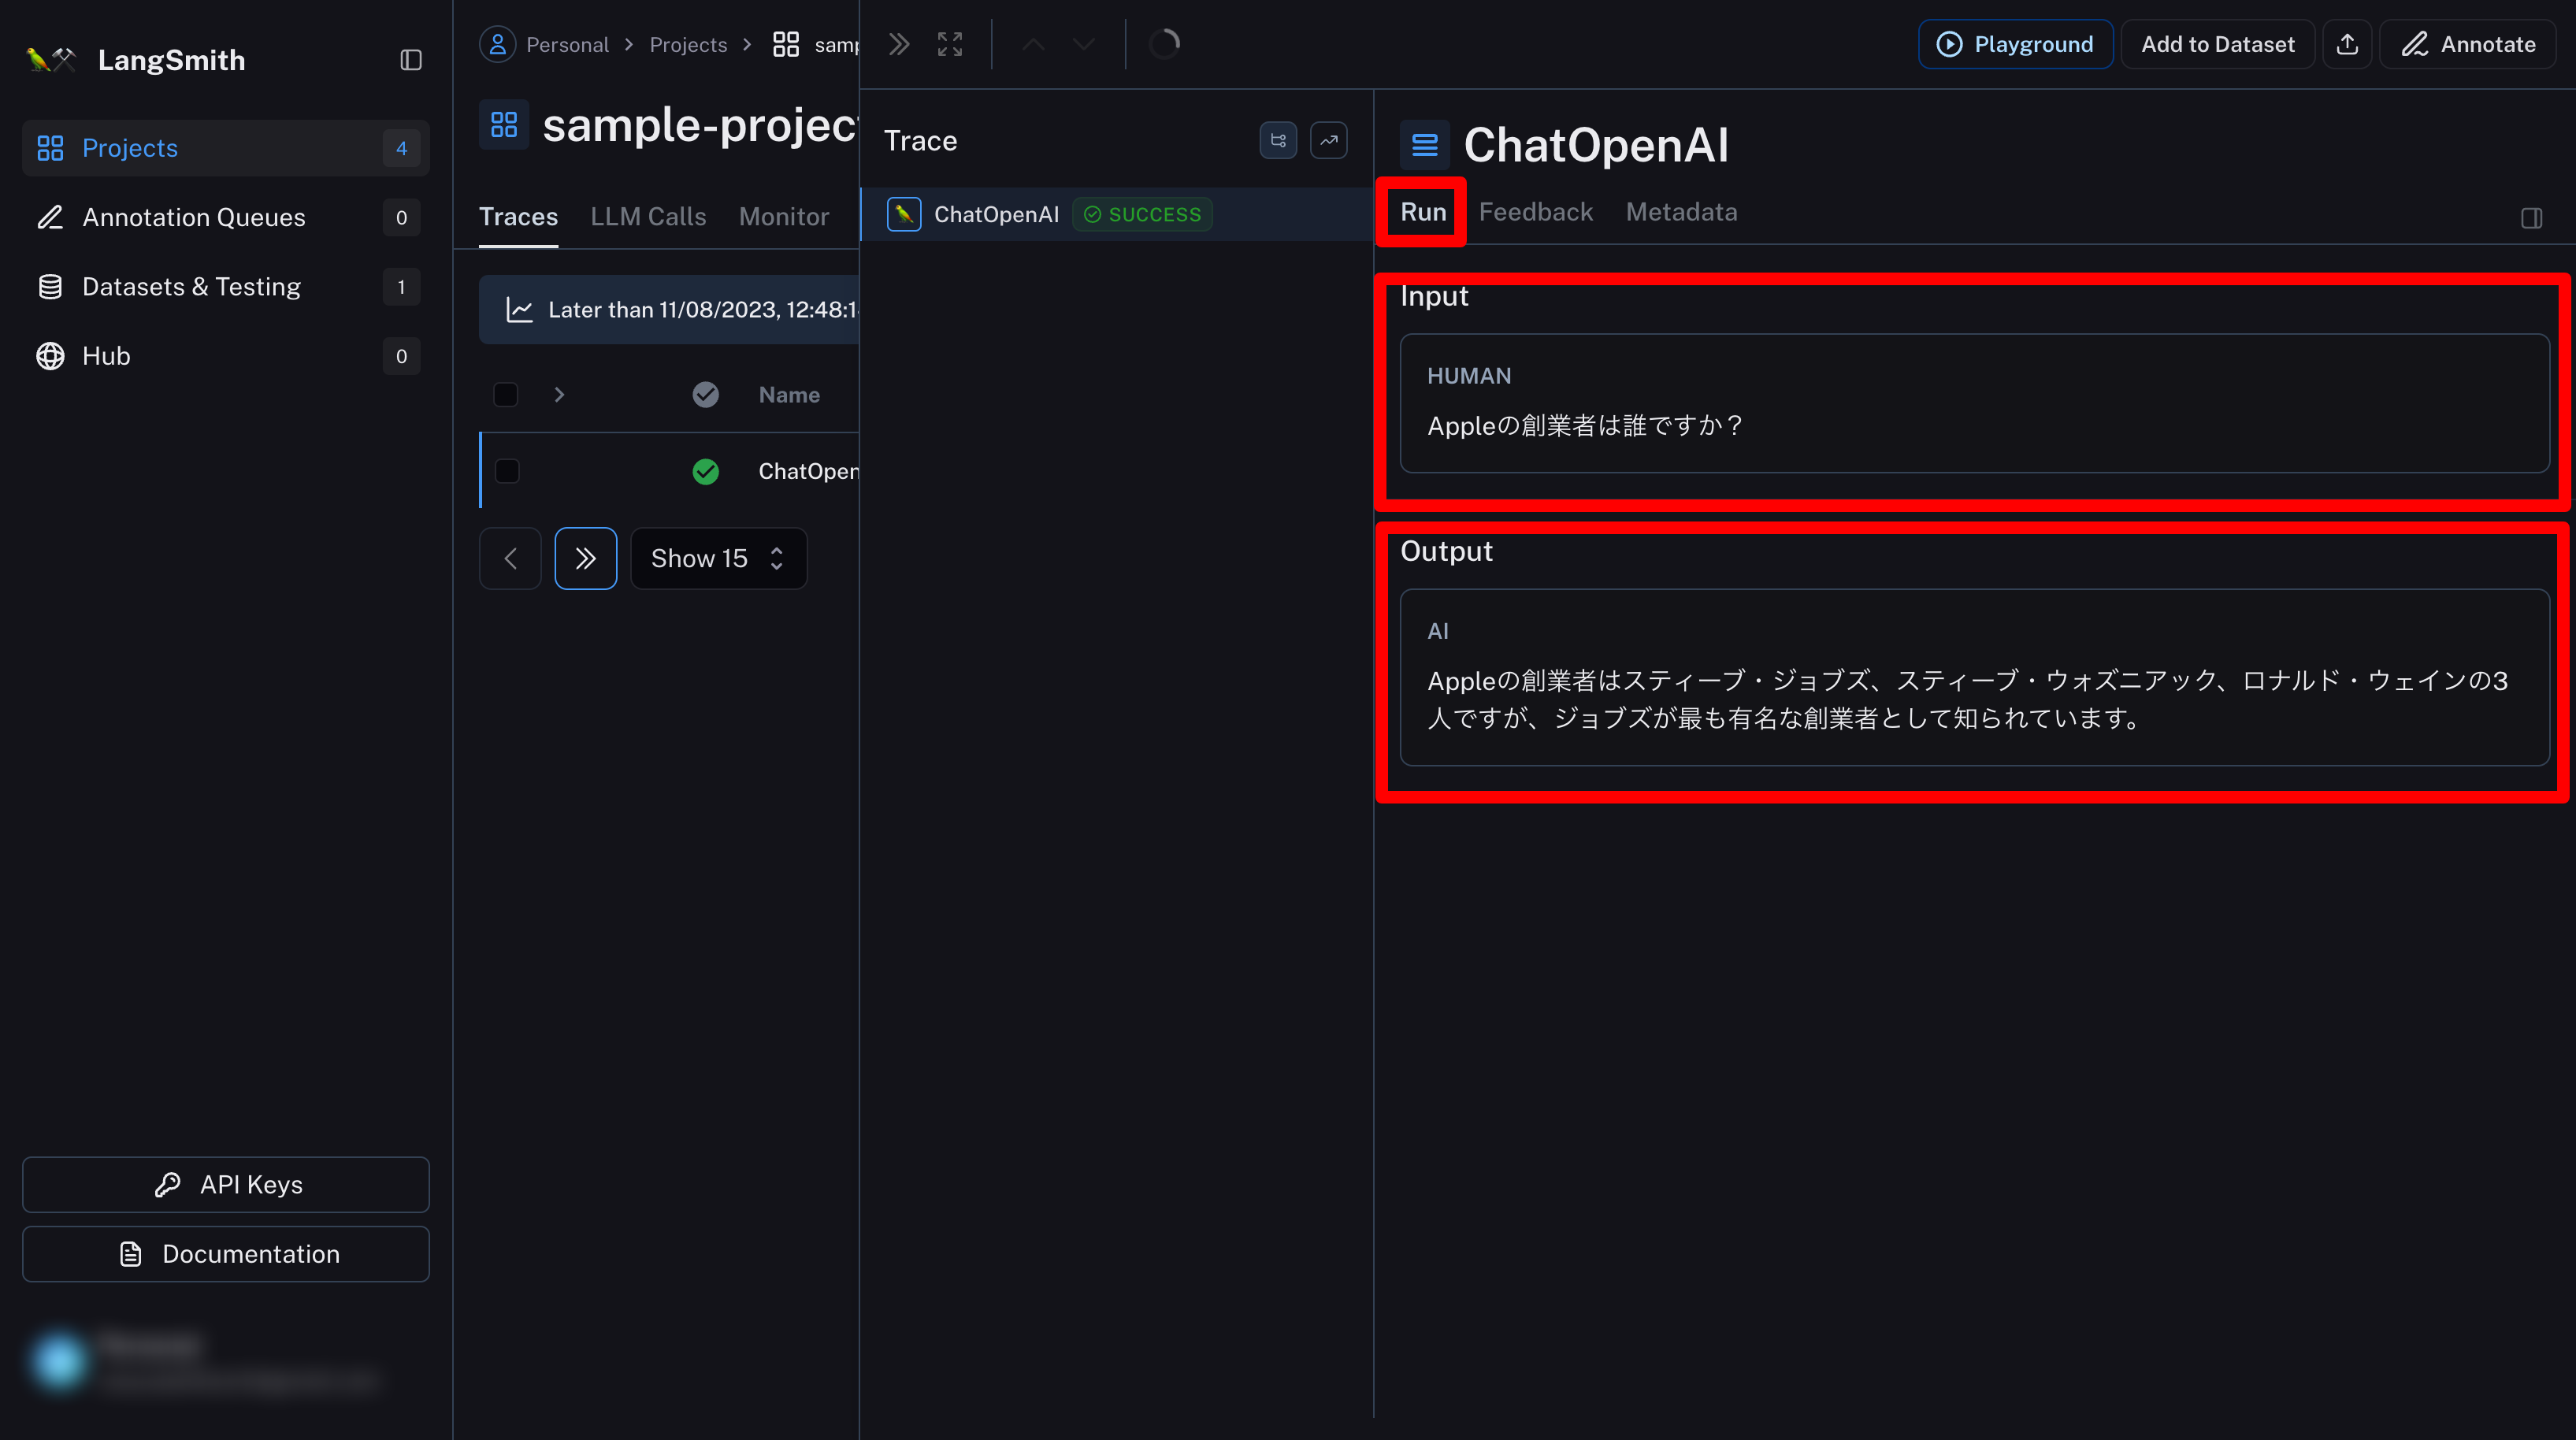2576x1440 pixels.
Task: Collapse trace panel with double chevron
Action: click(899, 44)
